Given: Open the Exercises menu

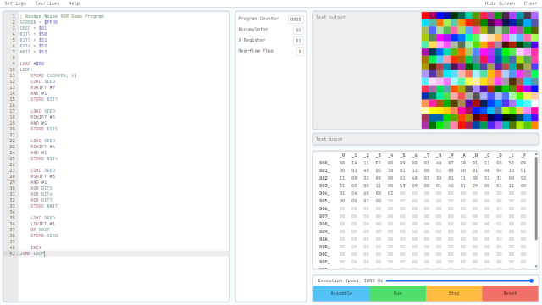Looking at the screenshot, I should click(47, 3).
